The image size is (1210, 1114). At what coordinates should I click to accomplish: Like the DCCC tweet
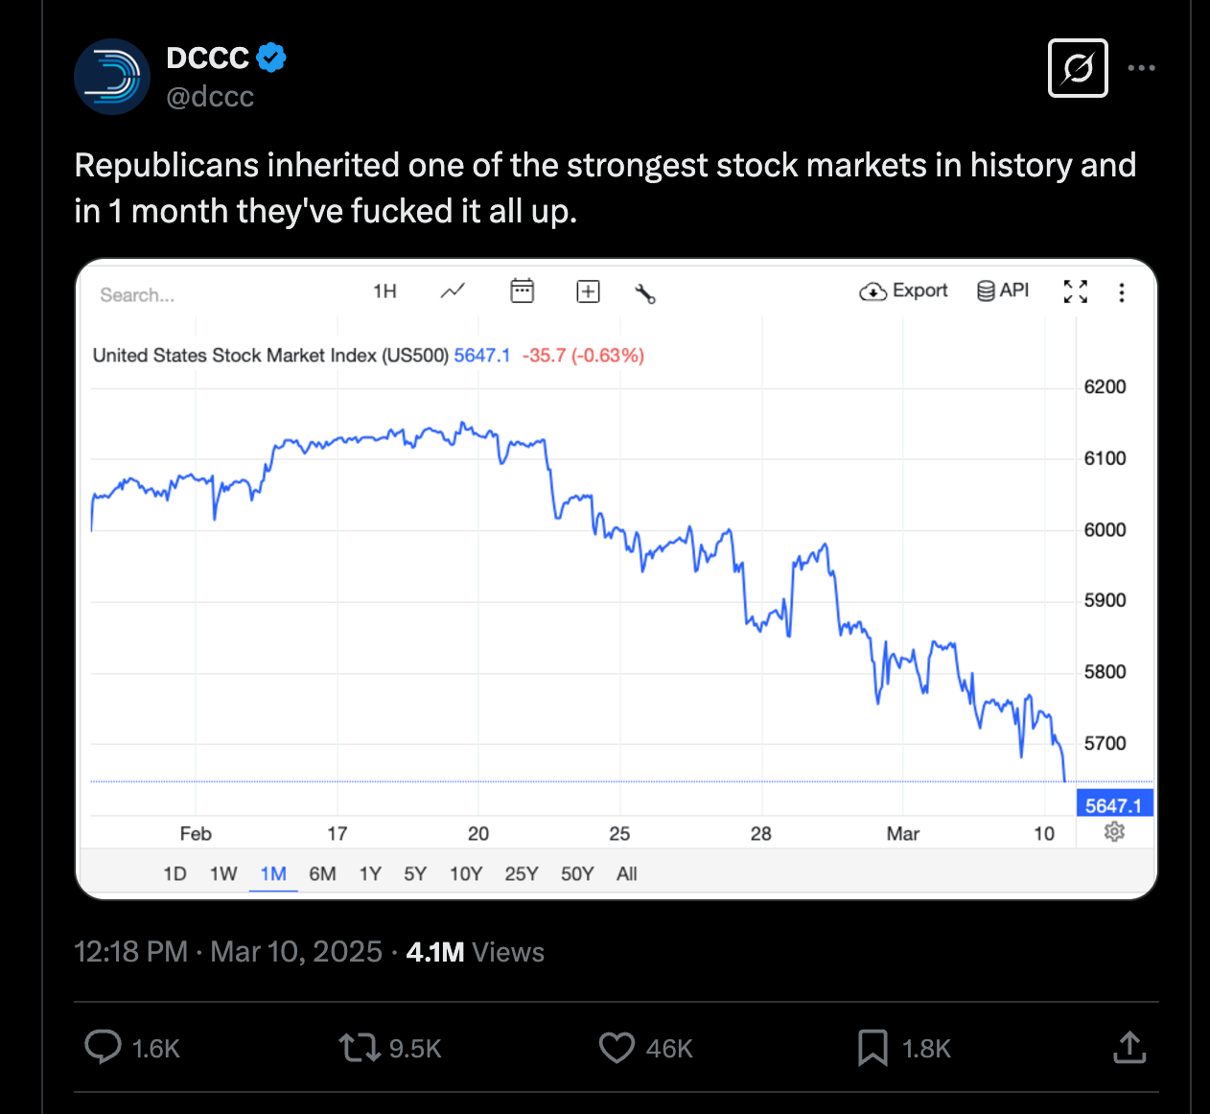coord(617,1048)
